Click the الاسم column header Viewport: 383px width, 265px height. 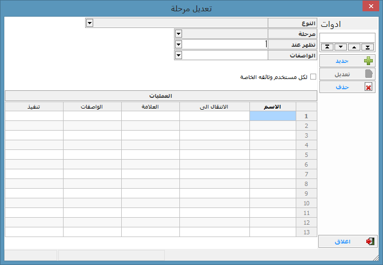(x=273, y=106)
